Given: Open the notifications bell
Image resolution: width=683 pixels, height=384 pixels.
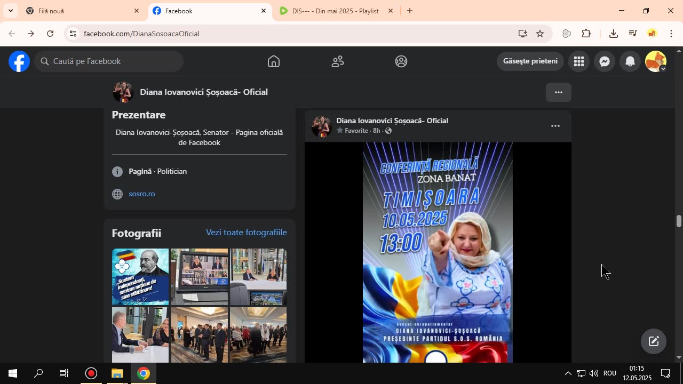Looking at the screenshot, I should tap(630, 61).
